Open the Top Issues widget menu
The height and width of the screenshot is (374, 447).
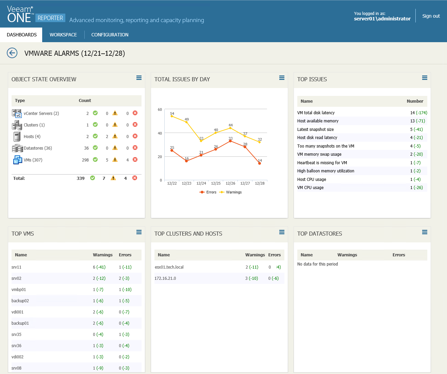pos(425,78)
